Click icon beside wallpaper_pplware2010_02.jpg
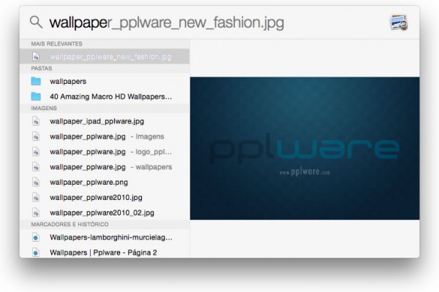Image resolution: width=439 pixels, height=292 pixels. [x=36, y=212]
